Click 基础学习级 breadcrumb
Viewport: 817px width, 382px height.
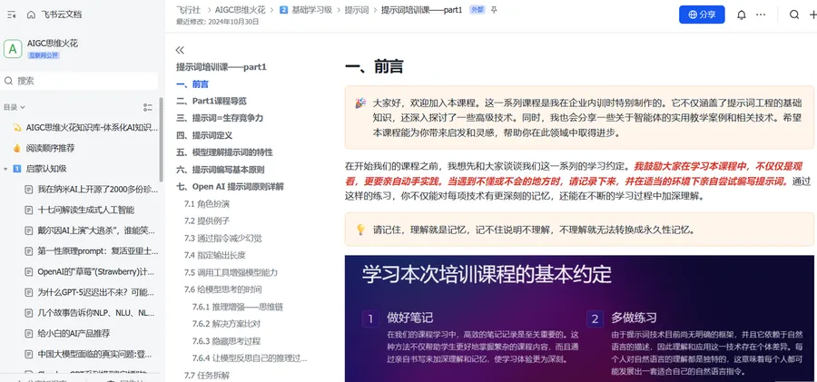[x=311, y=10]
